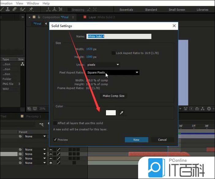Enable Lock Aspect Ratio to 16:9
This screenshot has width=215, height=179.
tap(114, 53)
